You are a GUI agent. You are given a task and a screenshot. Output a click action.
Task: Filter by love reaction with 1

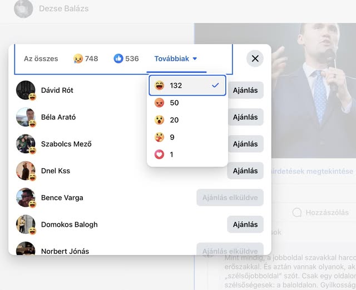click(x=187, y=154)
